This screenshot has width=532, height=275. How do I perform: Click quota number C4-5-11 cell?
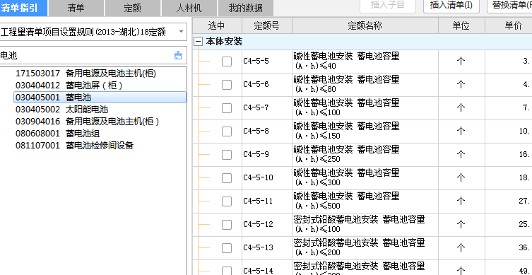point(266,201)
